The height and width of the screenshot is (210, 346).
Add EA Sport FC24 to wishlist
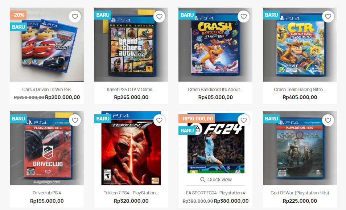[x=244, y=120]
